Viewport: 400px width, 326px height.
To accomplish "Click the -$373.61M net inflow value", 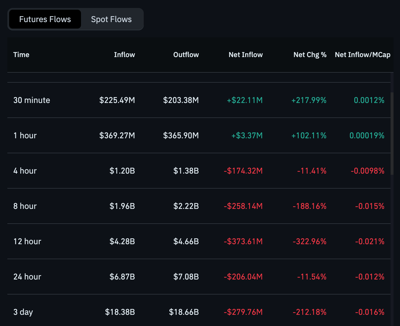I will click(243, 241).
